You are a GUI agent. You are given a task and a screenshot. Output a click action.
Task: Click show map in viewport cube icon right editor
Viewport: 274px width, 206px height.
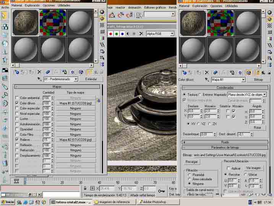click(x=248, y=72)
